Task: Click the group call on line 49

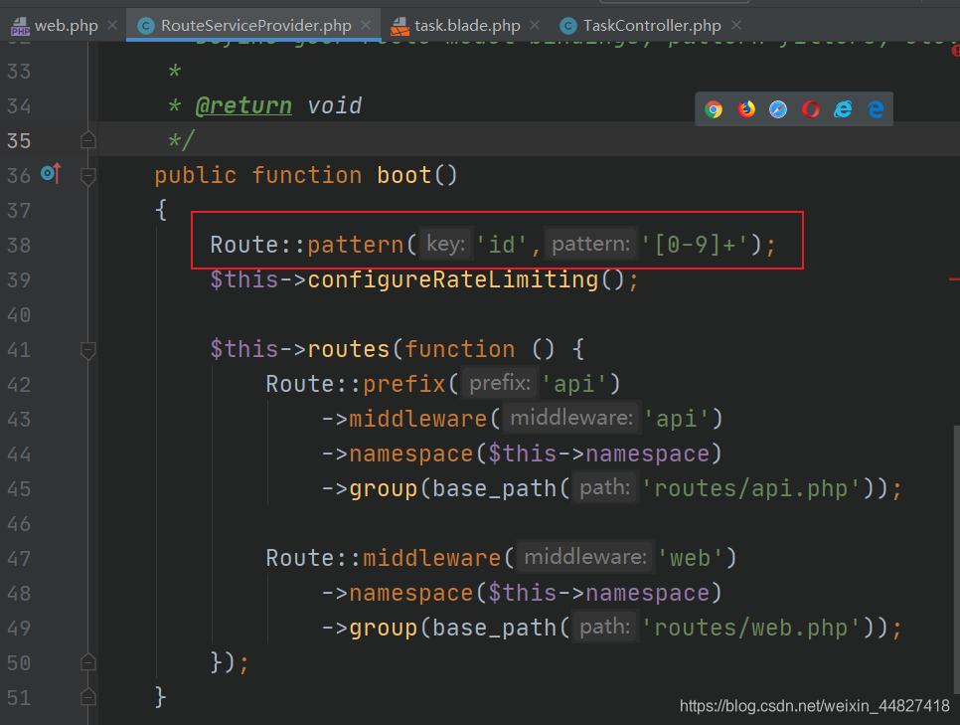Action: pos(384,629)
